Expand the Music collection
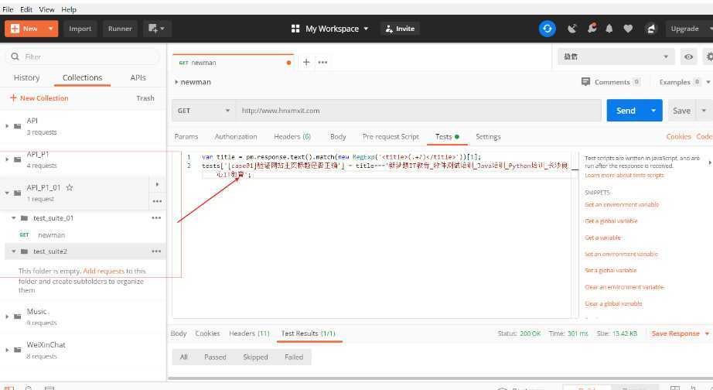Image resolution: width=713 pixels, height=390 pixels. (7, 316)
